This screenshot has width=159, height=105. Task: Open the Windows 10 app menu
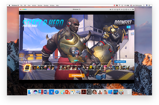pos(15,5)
